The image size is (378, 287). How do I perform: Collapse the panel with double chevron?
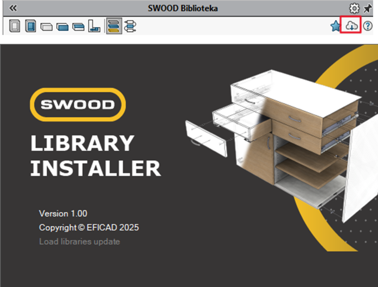(x=13, y=8)
